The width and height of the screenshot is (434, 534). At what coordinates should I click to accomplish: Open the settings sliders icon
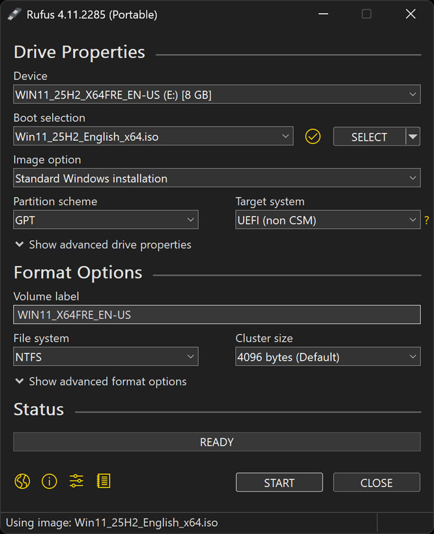[76, 482]
